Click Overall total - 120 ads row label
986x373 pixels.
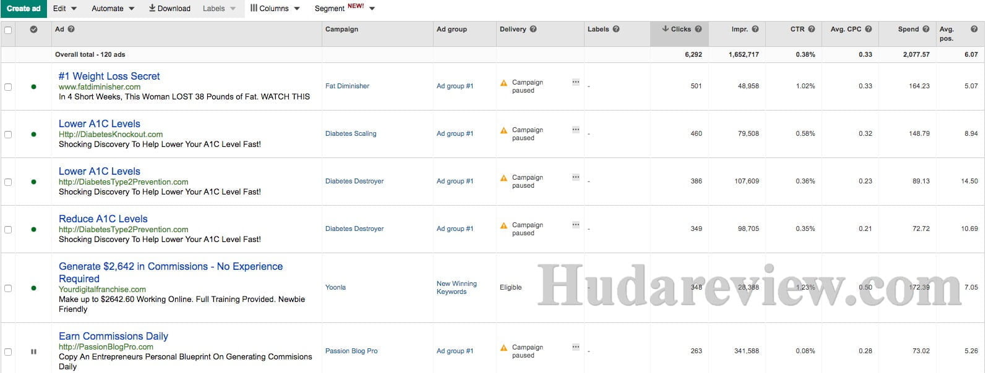click(90, 55)
